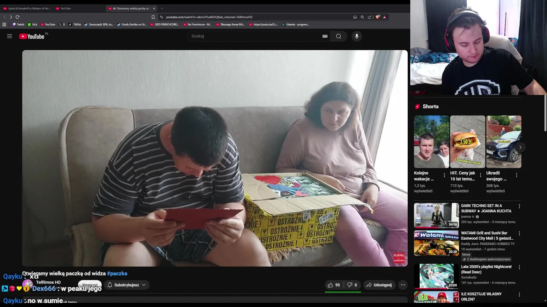
Task: Go back in browser history
Action: (x=5, y=17)
